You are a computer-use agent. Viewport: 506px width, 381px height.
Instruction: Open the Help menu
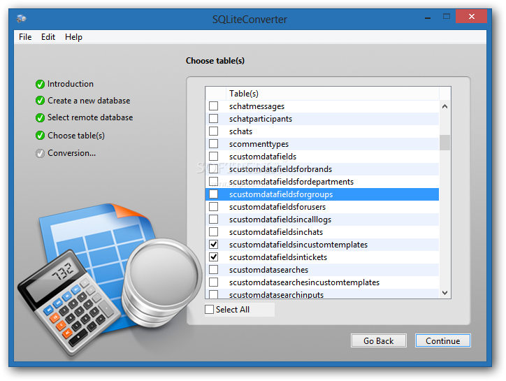73,37
